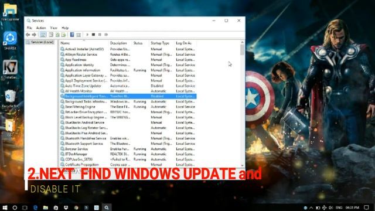The height and width of the screenshot is (211, 375).
Task: Click the Pause Service icon
Action: point(100,35)
